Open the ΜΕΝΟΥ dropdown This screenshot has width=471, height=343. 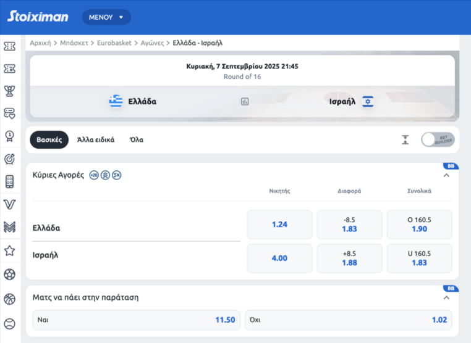tap(106, 17)
